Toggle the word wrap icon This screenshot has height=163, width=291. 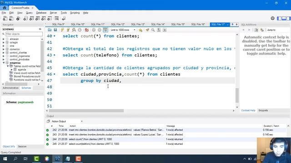click(165, 30)
